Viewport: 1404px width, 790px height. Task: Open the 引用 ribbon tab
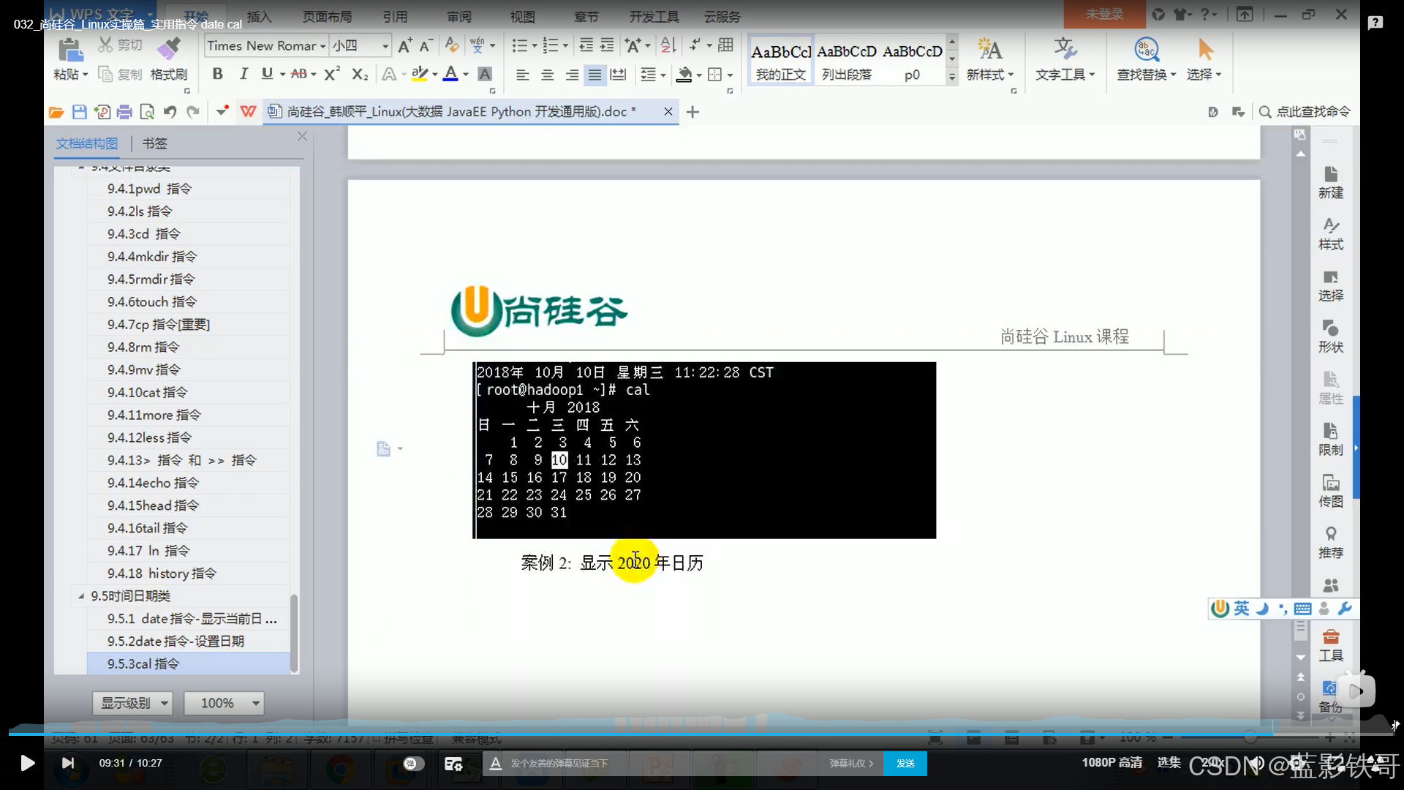[395, 16]
